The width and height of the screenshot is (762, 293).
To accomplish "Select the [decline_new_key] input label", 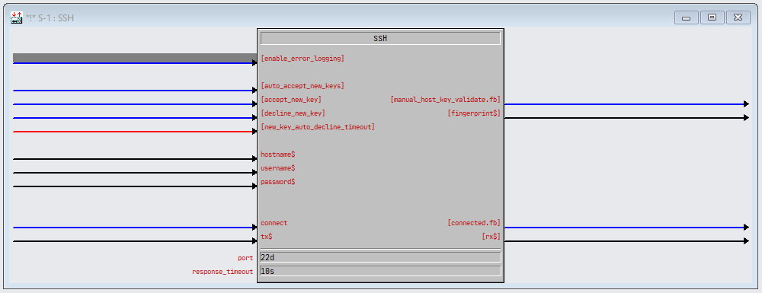I will click(x=293, y=113).
